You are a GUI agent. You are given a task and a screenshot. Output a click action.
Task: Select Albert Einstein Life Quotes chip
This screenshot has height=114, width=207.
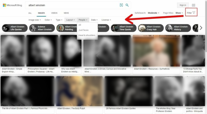click(x=15, y=28)
